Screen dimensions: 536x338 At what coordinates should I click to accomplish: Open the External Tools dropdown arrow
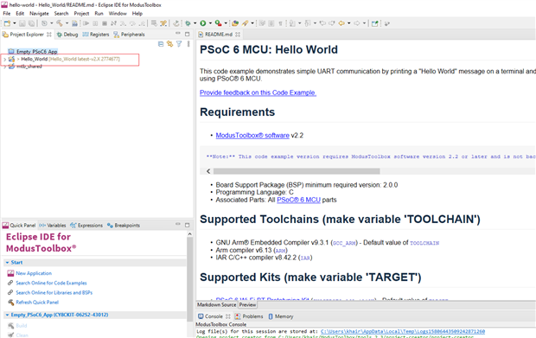226,23
